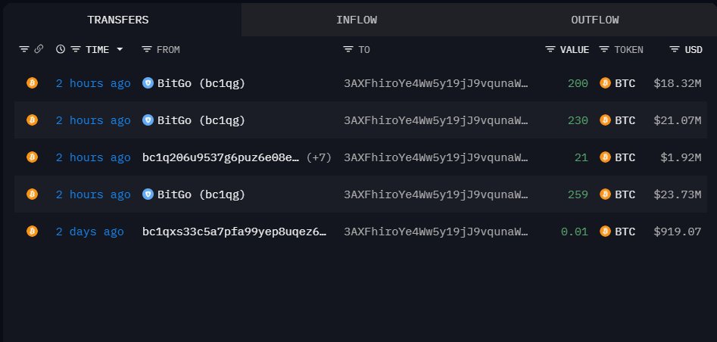Expand the (+7) additional senders indicator
The image size is (717, 342).
coord(319,157)
